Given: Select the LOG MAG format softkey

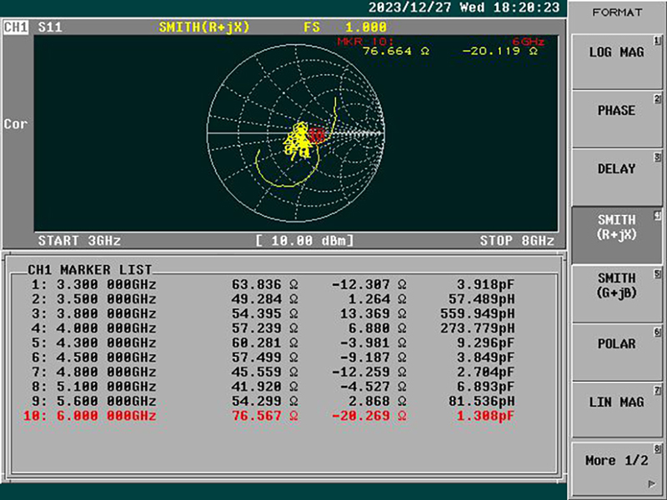Looking at the screenshot, I should coord(616,62).
